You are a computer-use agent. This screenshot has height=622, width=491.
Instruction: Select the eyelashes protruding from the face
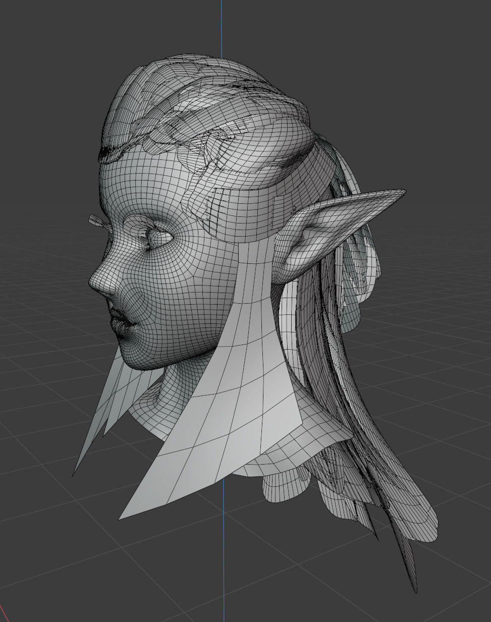[96, 220]
